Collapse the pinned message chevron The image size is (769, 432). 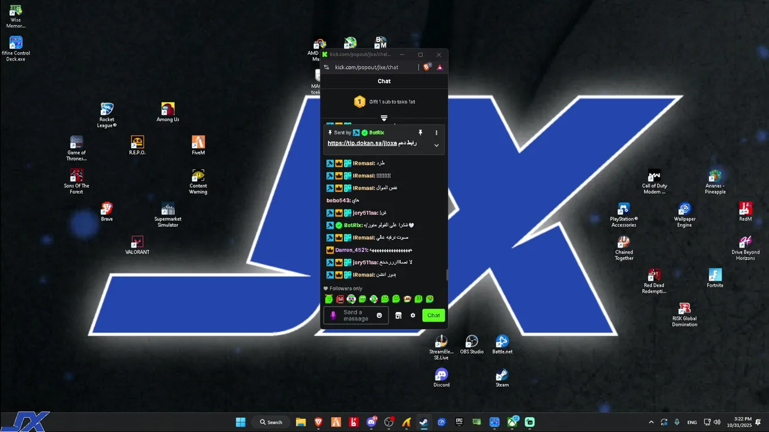tap(436, 145)
